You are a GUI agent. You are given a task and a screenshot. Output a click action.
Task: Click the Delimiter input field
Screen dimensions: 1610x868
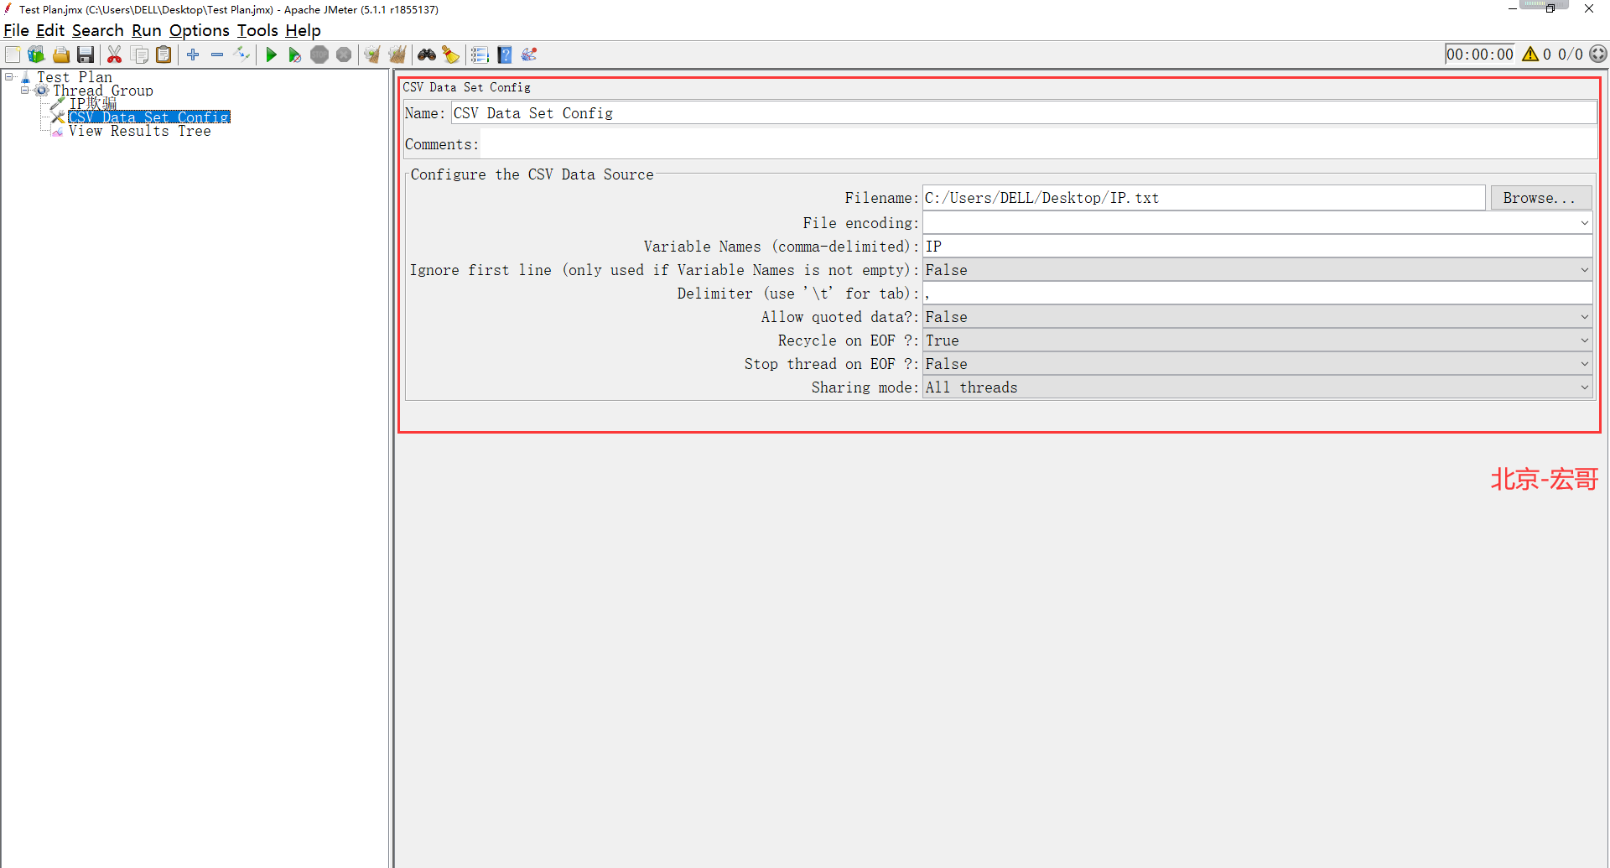click(1257, 294)
